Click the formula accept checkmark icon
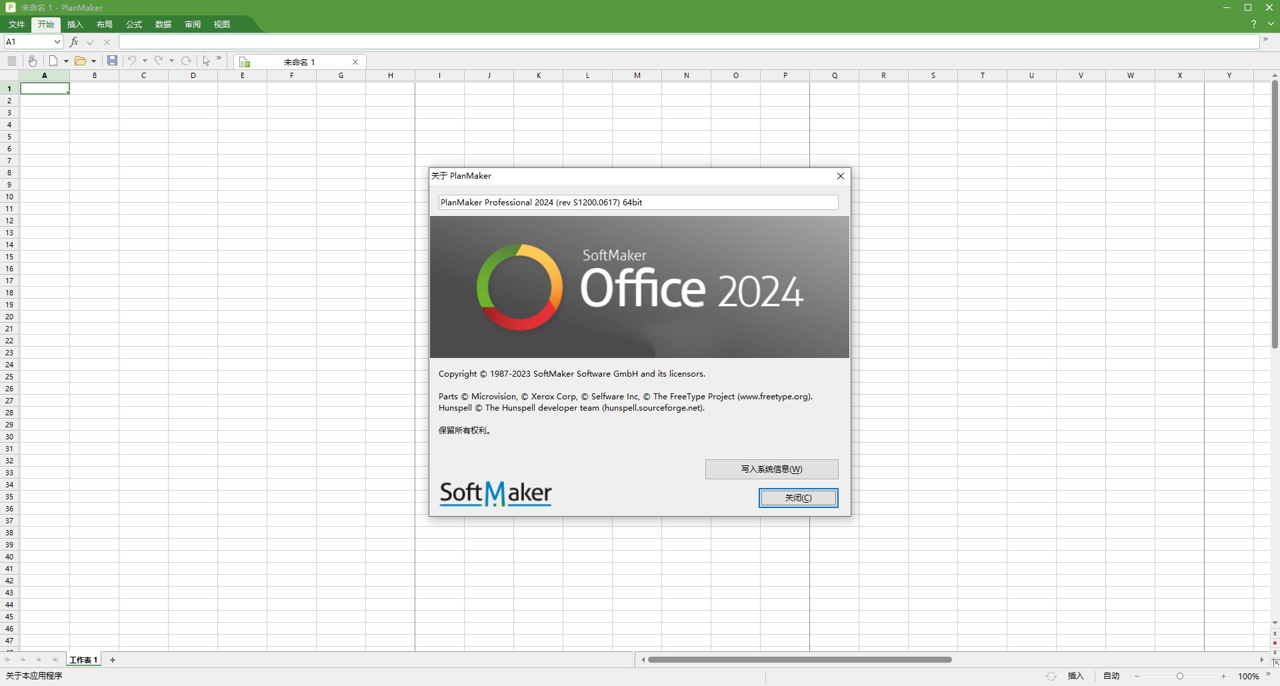The image size is (1280, 686). 91,42
